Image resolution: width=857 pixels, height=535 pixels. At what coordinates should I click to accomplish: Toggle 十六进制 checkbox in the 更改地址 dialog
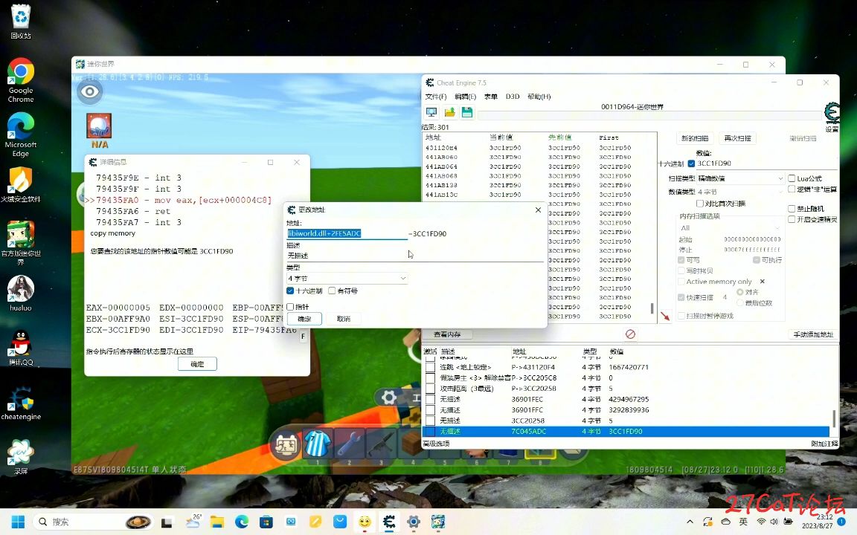(290, 291)
